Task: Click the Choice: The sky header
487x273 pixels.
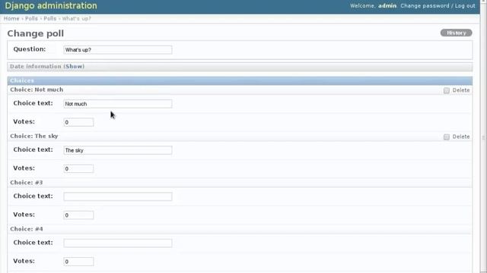Action: pyautogui.click(x=33, y=136)
